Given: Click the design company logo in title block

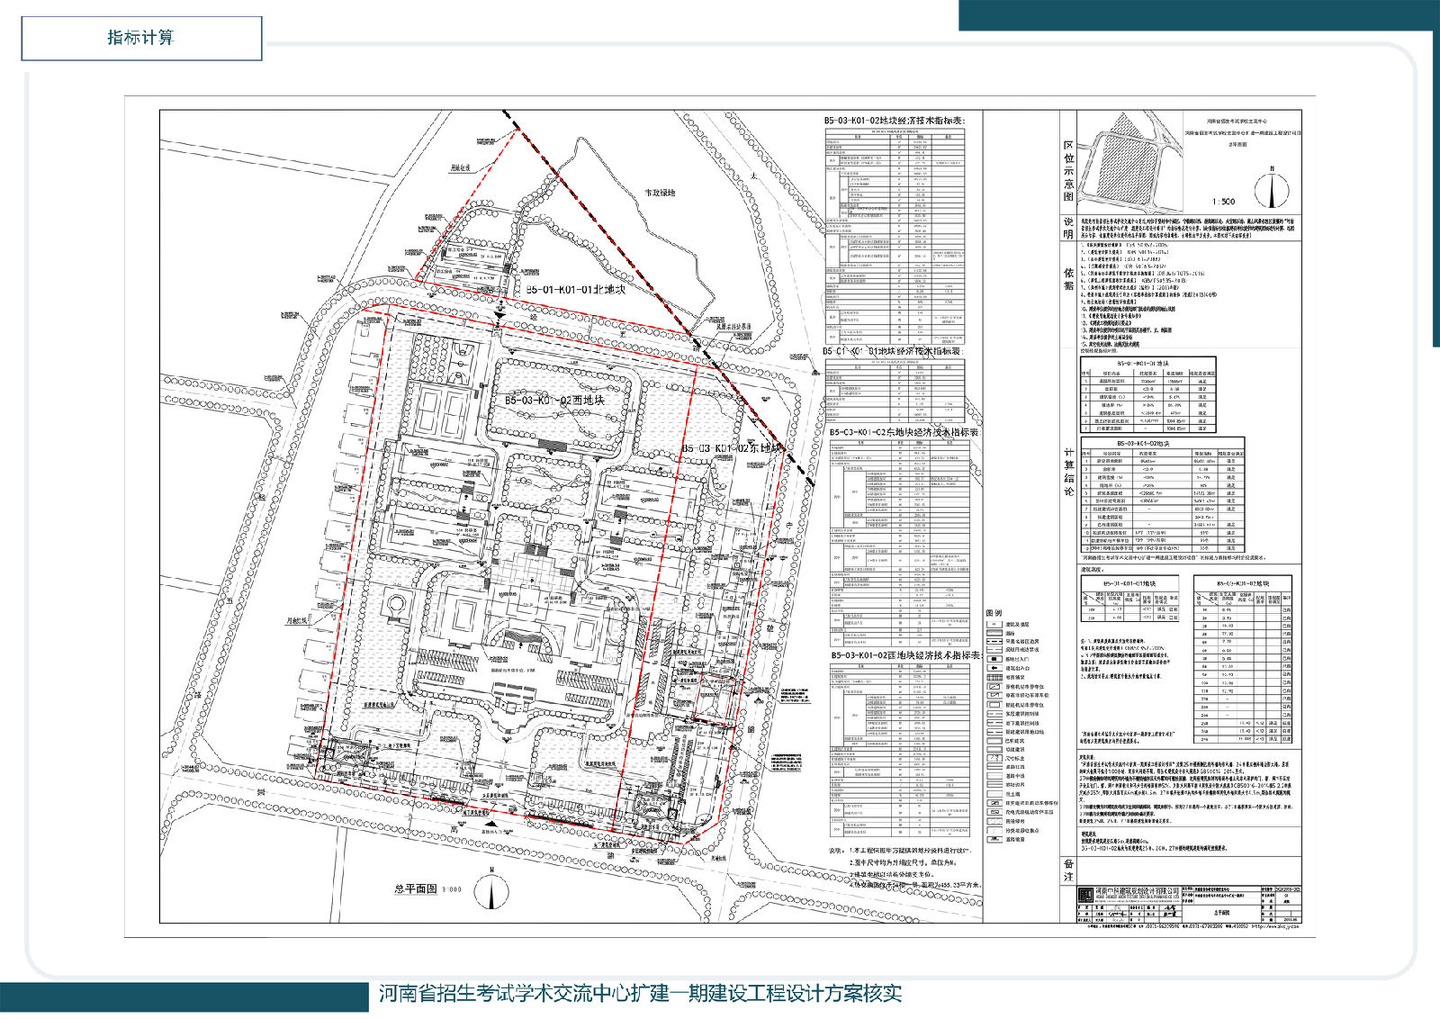Looking at the screenshot, I should pyautogui.click(x=1085, y=893).
